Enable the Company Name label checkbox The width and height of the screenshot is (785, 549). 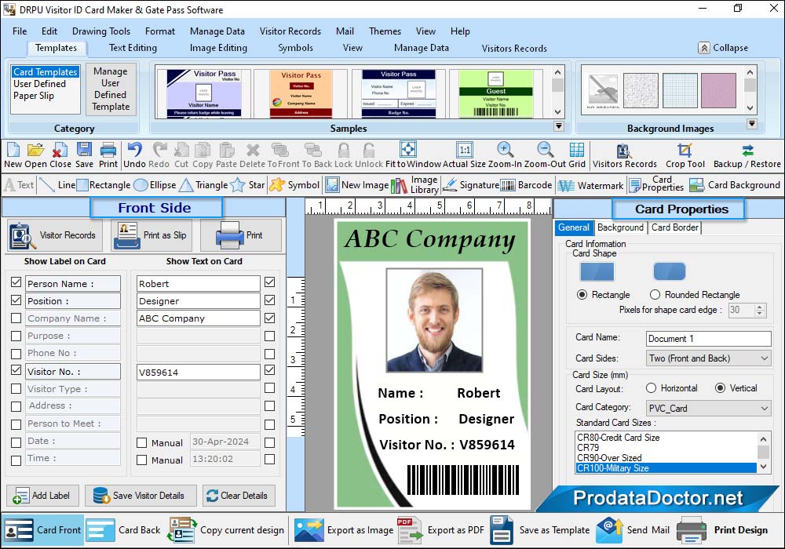[16, 318]
